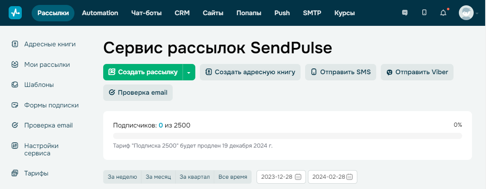Click Создать адресную книгу button
486x189 pixels.
click(x=250, y=72)
